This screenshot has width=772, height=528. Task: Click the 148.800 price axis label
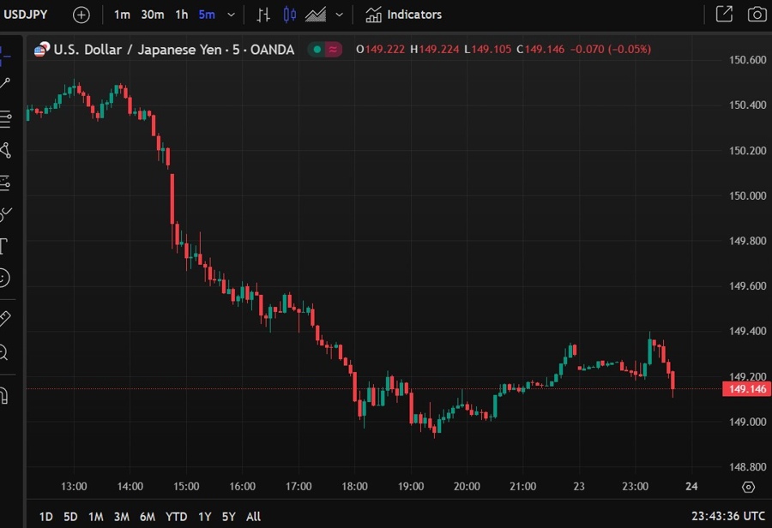click(747, 467)
